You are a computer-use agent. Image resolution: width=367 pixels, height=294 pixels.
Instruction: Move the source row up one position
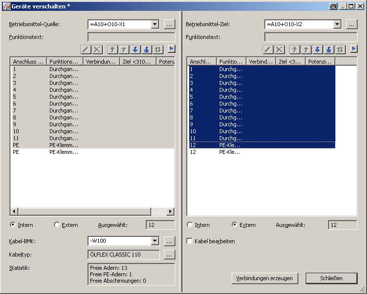(x=124, y=49)
